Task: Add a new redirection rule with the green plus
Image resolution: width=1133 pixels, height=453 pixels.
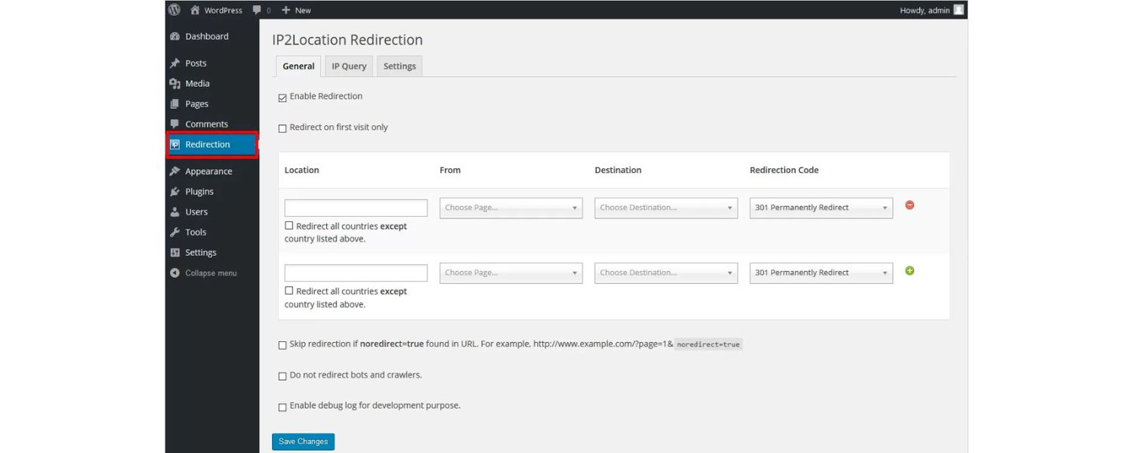Action: (x=909, y=270)
